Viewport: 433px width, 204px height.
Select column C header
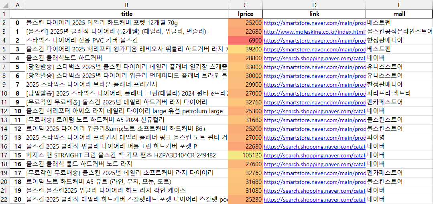point(245,5)
